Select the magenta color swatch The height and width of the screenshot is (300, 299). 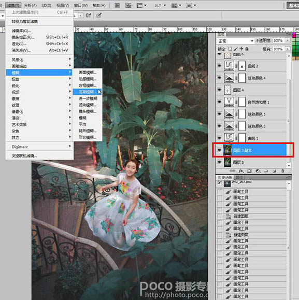294,35
